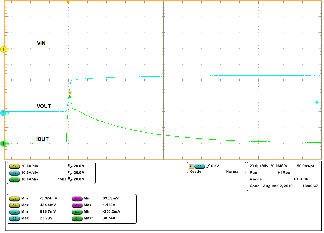Toggle the C2 Max measurement readout
Viewport: 324px width, 233px height.
tap(14, 218)
